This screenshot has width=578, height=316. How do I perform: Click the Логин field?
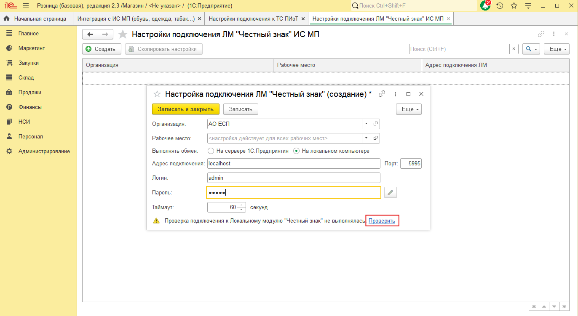(294, 178)
